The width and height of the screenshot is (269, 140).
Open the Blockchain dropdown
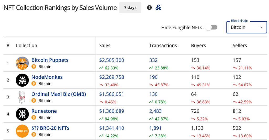tap(246, 27)
